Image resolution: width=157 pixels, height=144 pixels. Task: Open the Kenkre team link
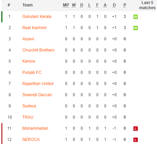coord(29,61)
